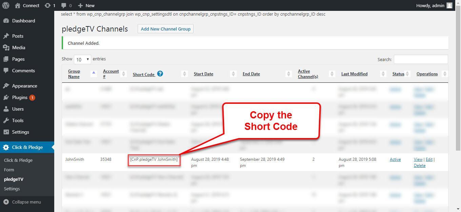Click Add New Channel Group button
This screenshot has width=461, height=212.
(165, 29)
